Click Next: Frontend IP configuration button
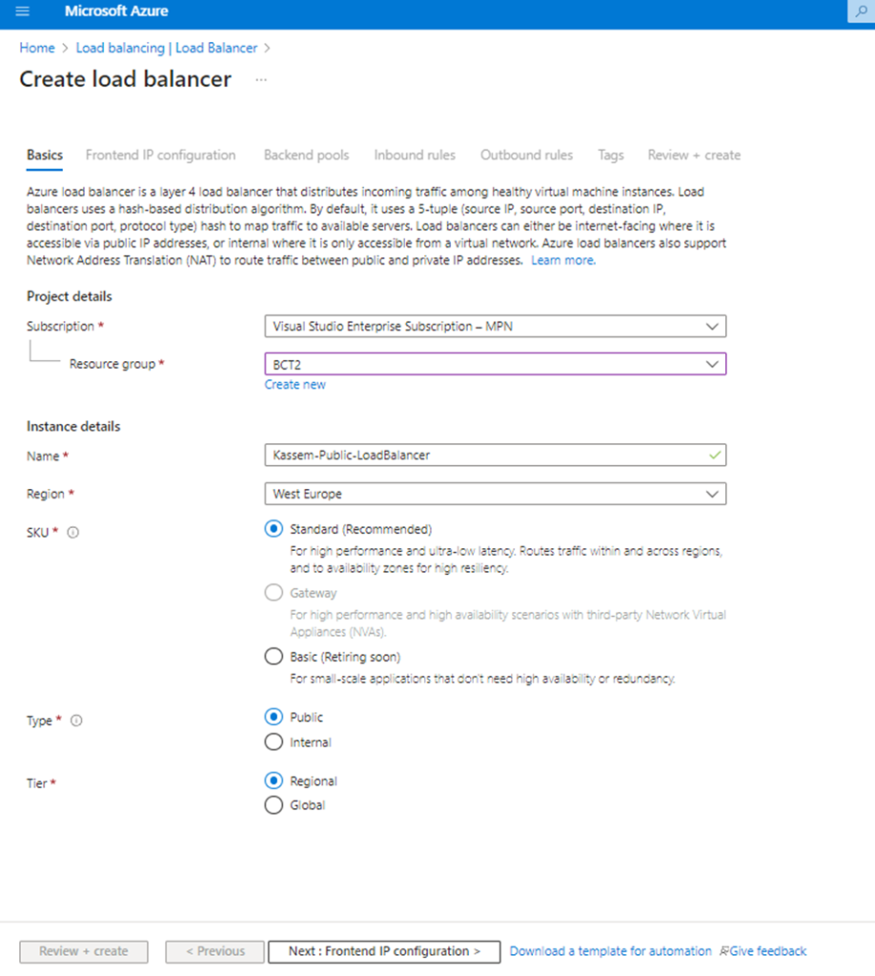Image resolution: width=875 pixels, height=976 pixels. pyautogui.click(x=384, y=952)
